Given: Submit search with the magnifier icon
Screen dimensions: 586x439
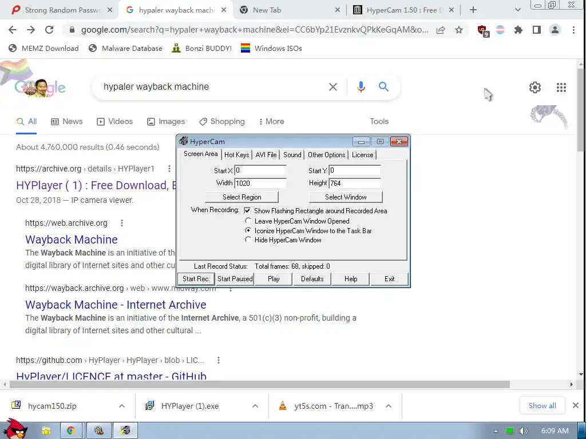Looking at the screenshot, I should tap(383, 87).
